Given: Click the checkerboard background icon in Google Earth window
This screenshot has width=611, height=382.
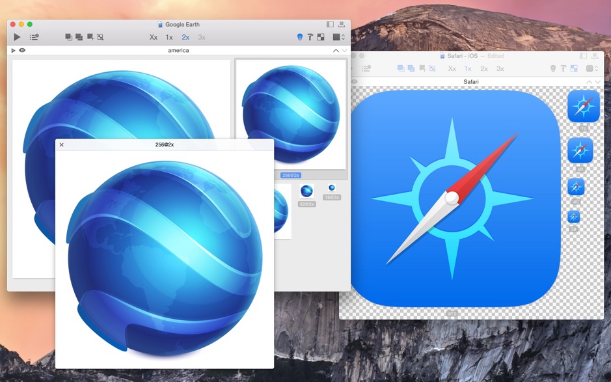Looking at the screenshot, I should tap(321, 37).
